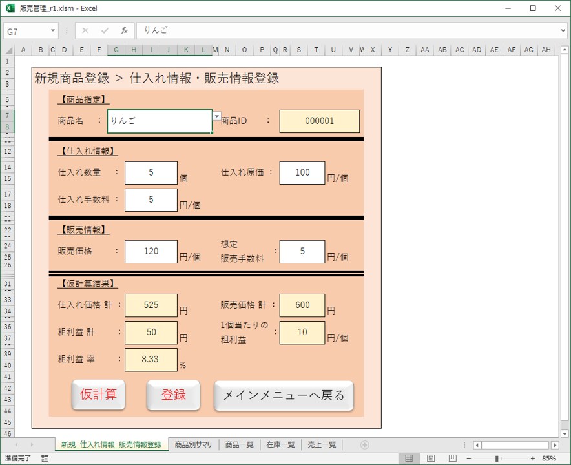Click the vertical scrollbar down arrow

(565, 433)
